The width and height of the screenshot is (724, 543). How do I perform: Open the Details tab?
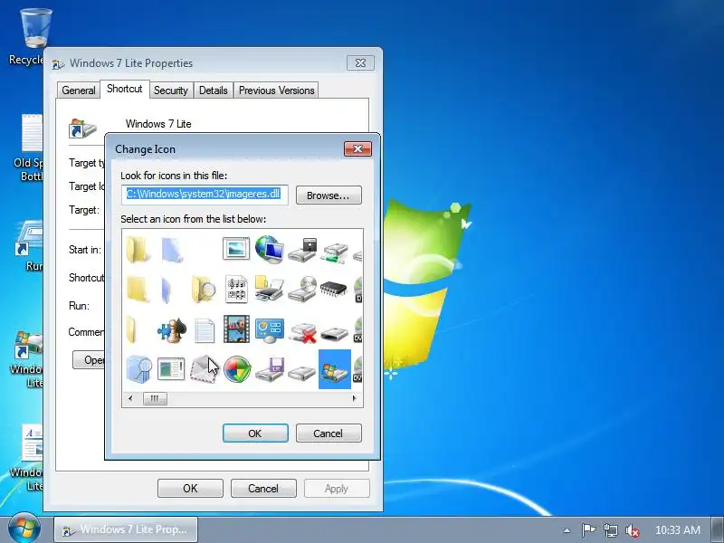tap(214, 90)
